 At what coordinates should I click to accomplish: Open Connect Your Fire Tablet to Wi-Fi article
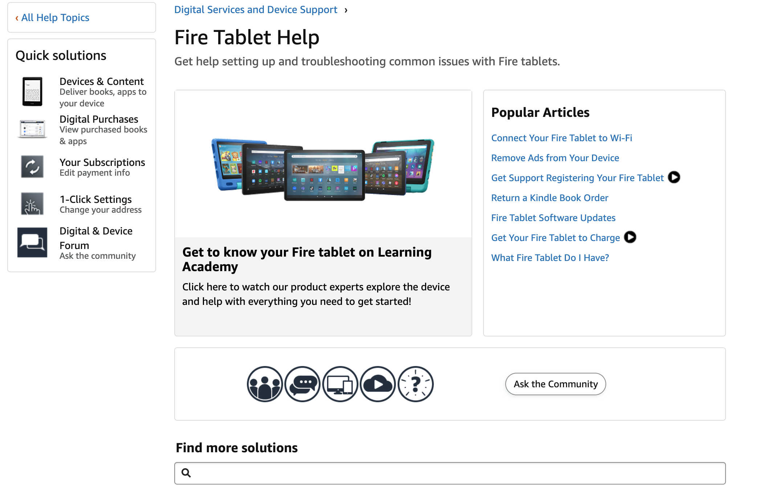pyautogui.click(x=562, y=138)
